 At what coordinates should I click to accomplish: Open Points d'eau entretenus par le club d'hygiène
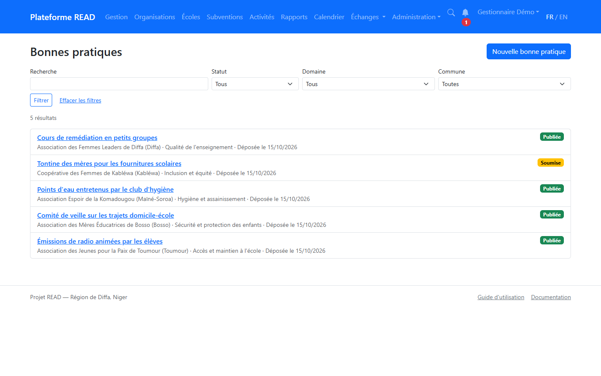(106, 190)
